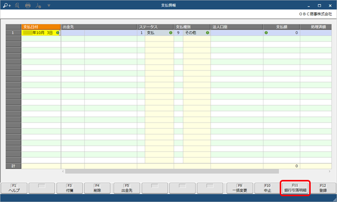Open the toolbar overflow down-arrow
The width and height of the screenshot is (337, 202).
(49, 5)
